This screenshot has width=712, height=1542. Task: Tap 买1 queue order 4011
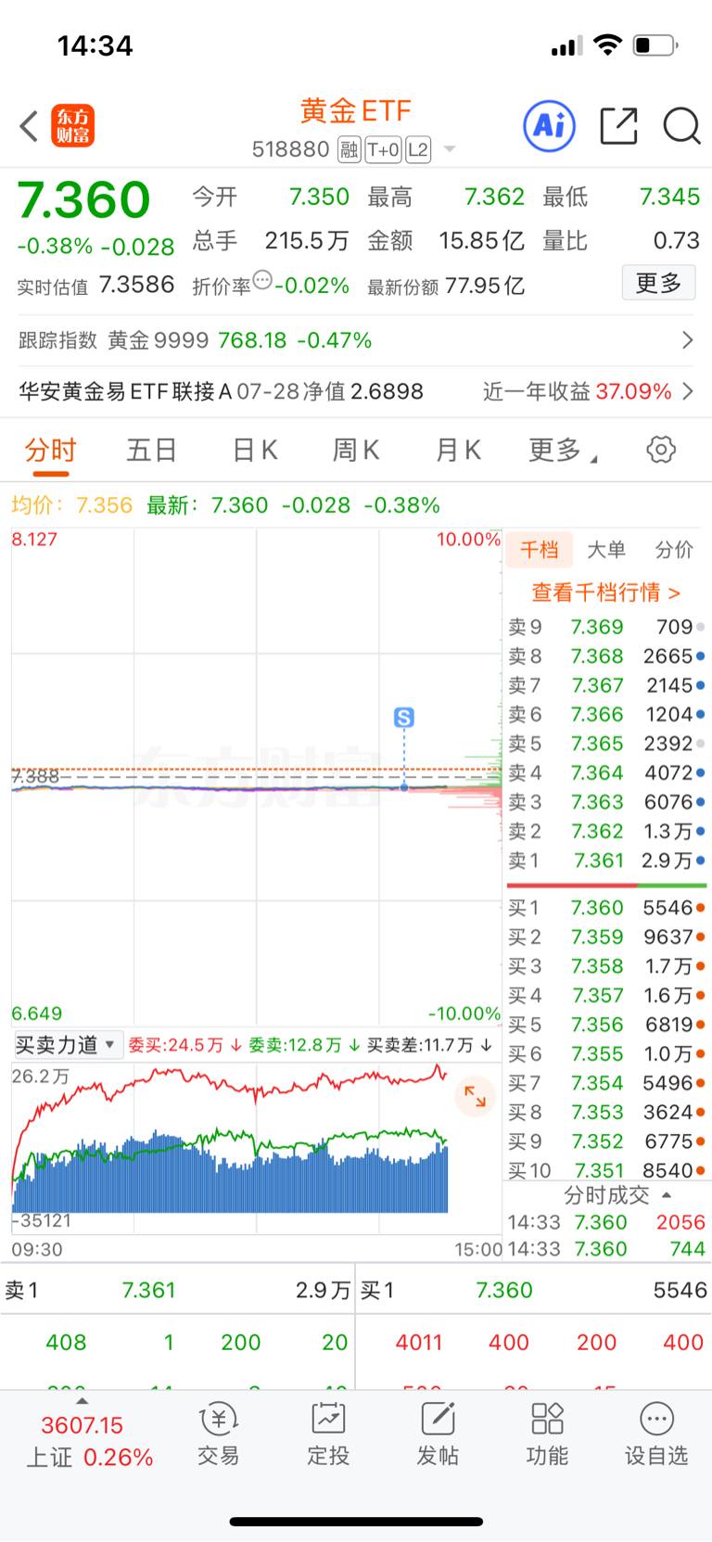point(419,1342)
